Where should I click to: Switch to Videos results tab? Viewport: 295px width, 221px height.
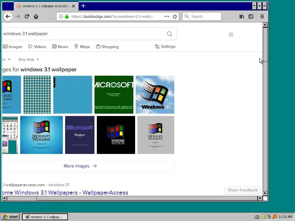(37, 47)
